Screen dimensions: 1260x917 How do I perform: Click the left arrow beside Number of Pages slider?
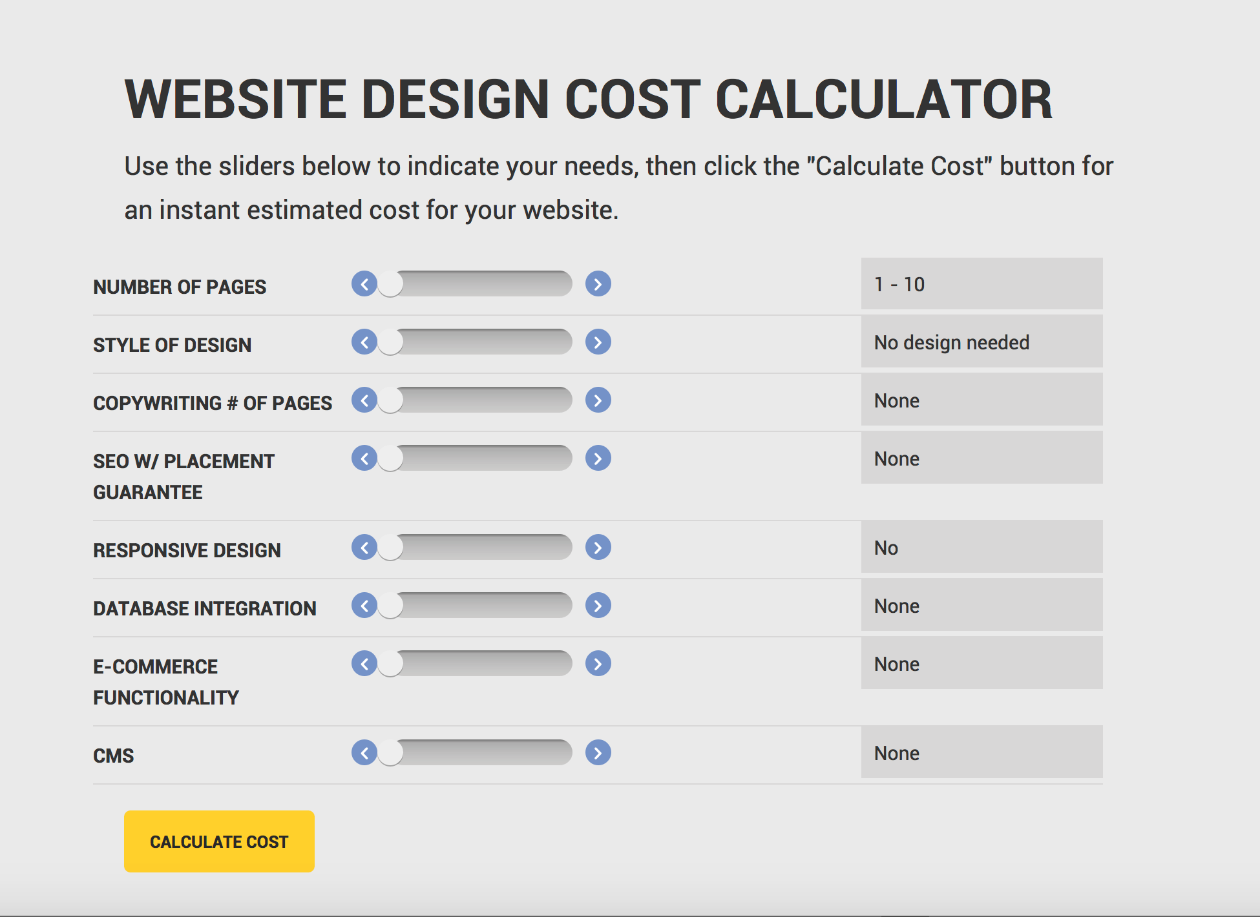pos(366,284)
